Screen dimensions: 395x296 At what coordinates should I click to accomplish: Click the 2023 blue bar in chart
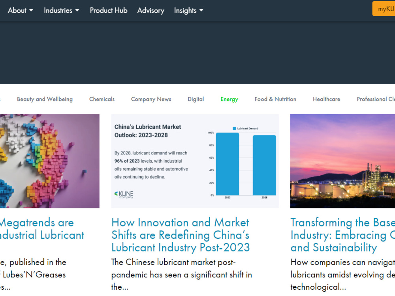click(x=228, y=164)
